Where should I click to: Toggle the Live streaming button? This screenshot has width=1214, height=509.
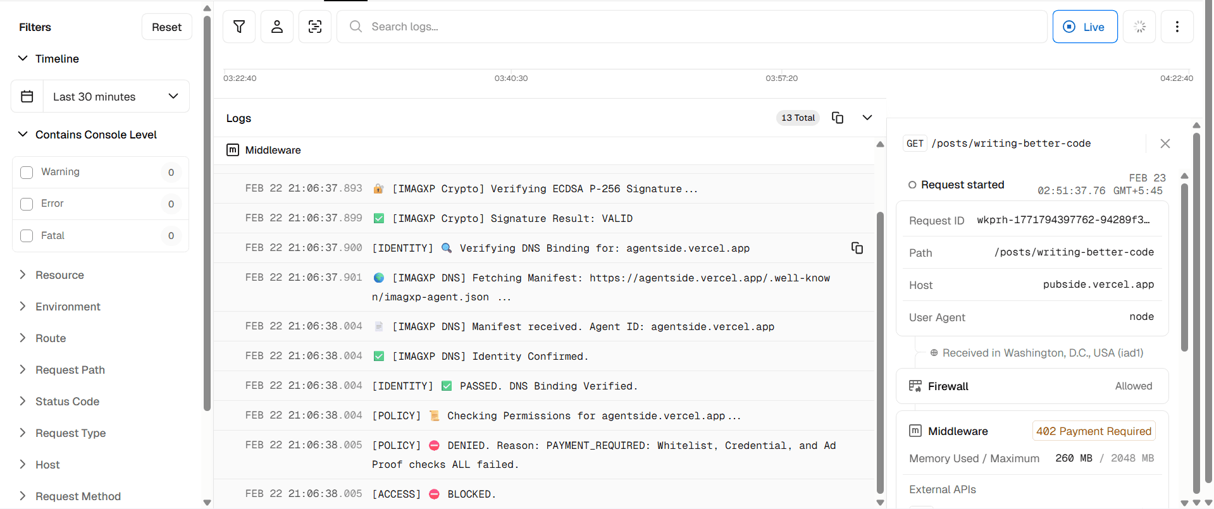tap(1084, 27)
